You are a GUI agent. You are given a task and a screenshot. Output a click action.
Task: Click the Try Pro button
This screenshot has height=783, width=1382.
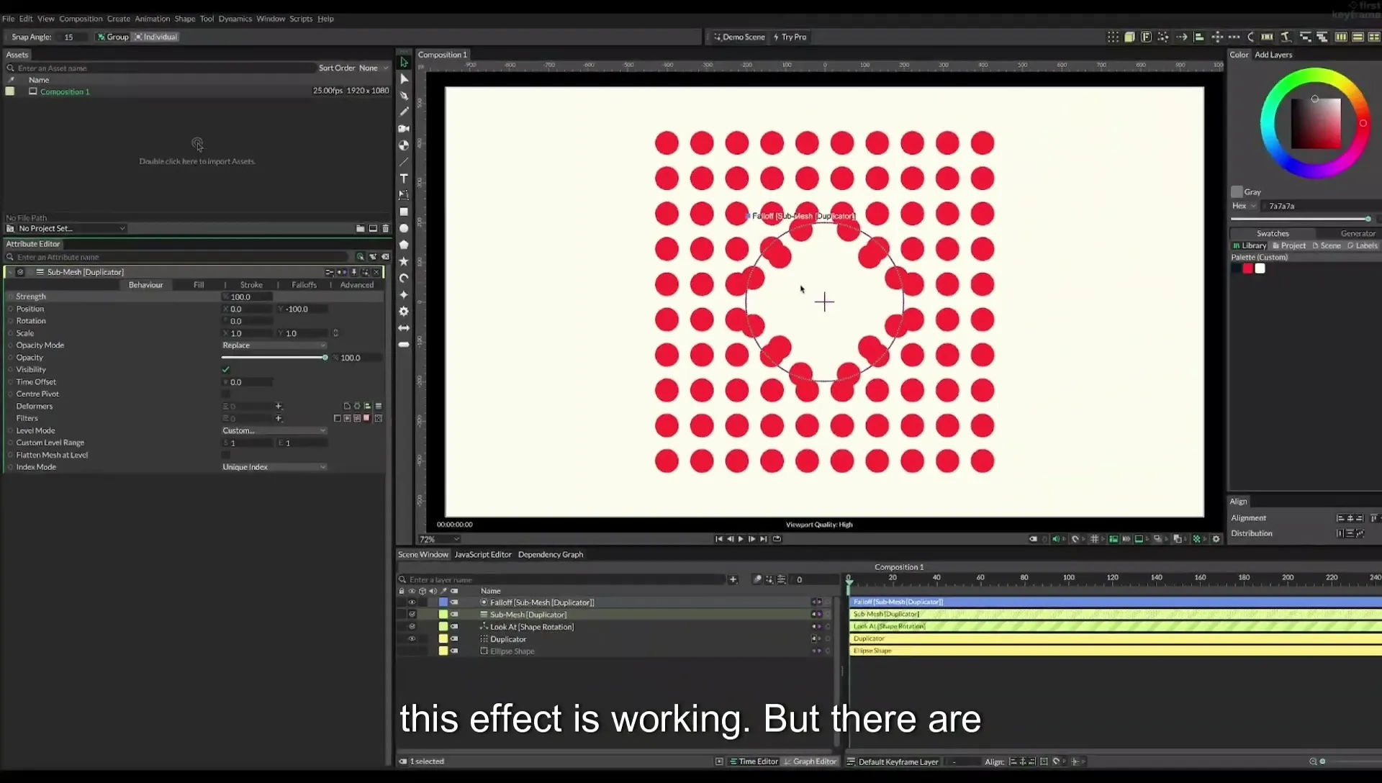[790, 37]
